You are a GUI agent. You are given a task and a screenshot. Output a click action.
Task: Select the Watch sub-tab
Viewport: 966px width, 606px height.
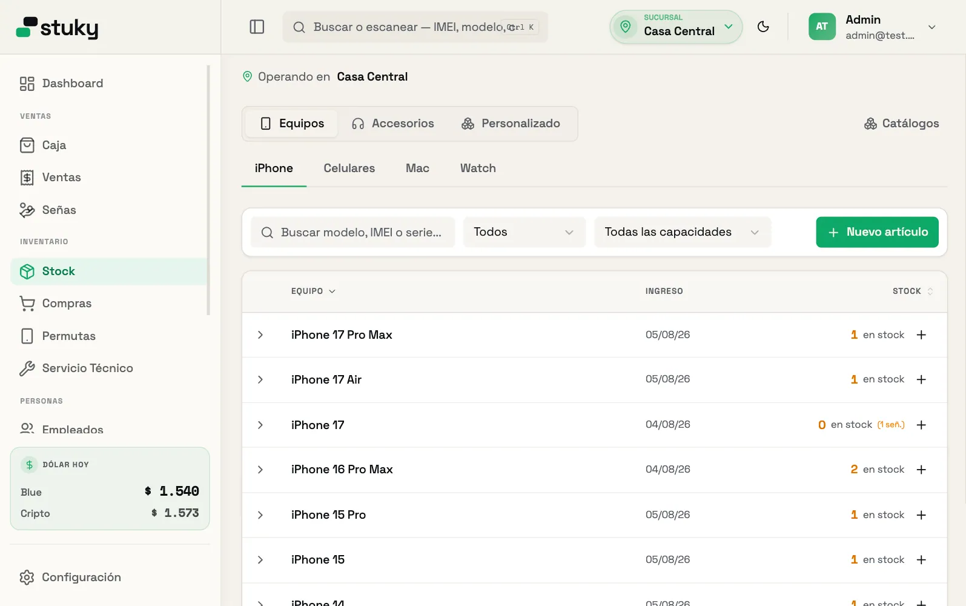pos(478,168)
